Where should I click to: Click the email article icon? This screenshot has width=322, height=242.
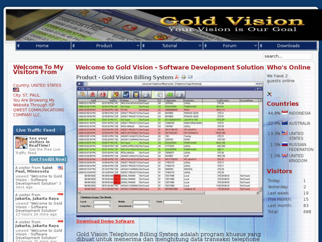tap(190, 77)
